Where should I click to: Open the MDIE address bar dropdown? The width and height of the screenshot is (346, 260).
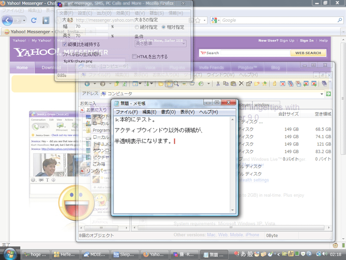point(322,94)
